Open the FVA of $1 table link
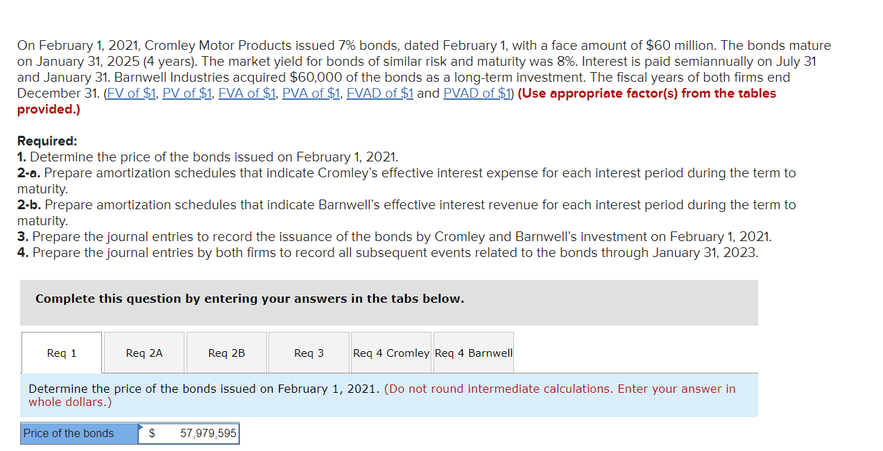The width and height of the screenshot is (883, 451). click(x=246, y=93)
